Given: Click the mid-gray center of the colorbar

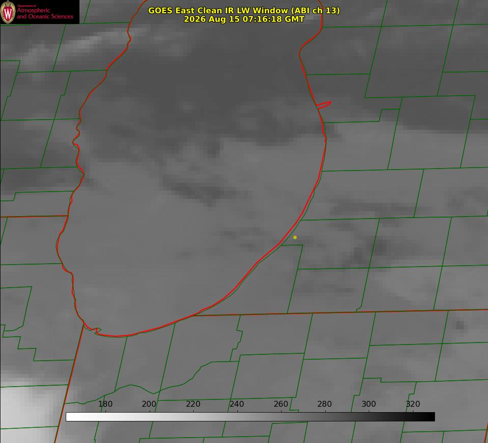Looking at the screenshot, I should (x=250, y=417).
